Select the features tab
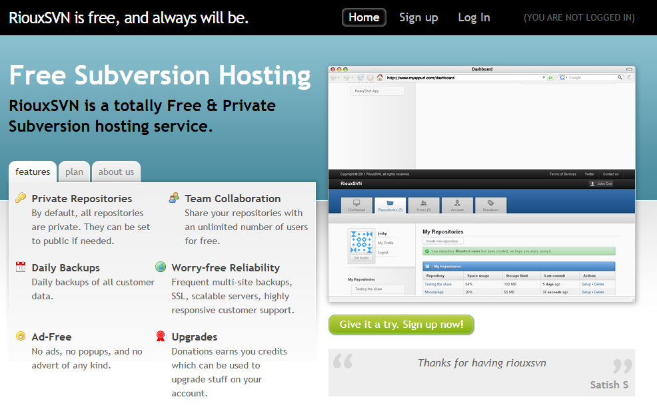 pos(33,172)
